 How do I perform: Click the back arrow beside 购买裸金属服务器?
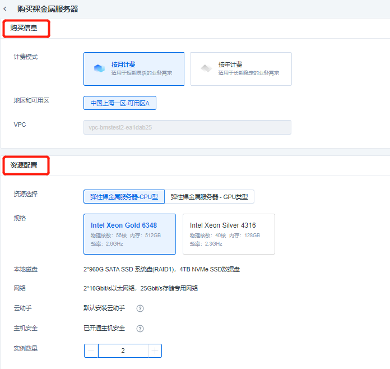6,9
